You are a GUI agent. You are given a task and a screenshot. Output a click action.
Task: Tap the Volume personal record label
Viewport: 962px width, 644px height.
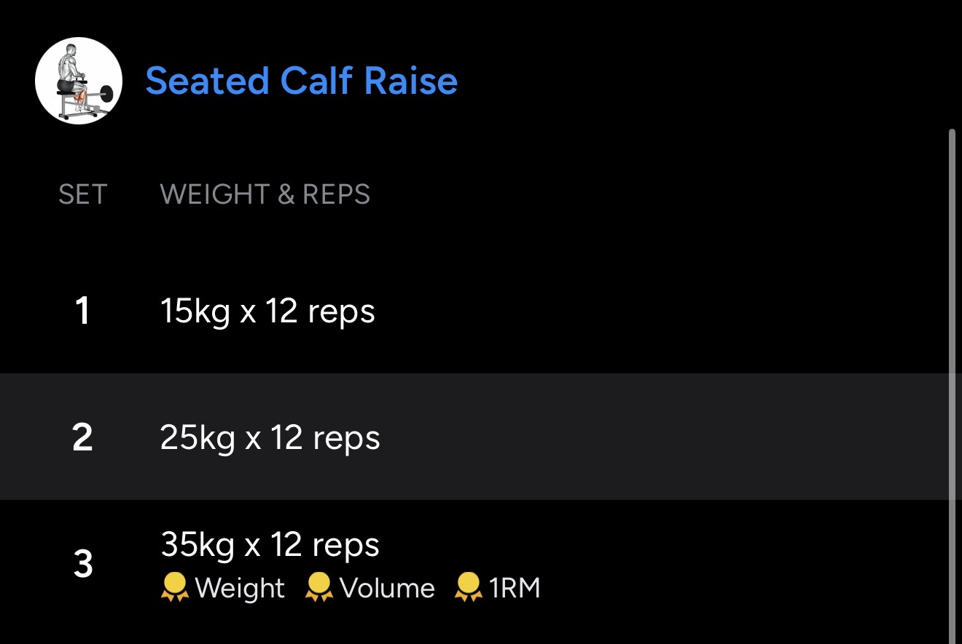point(387,588)
